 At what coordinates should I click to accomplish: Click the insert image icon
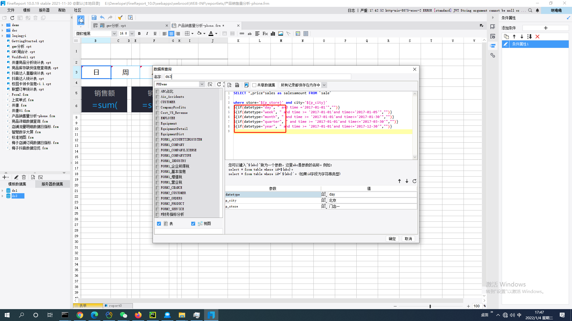281,34
